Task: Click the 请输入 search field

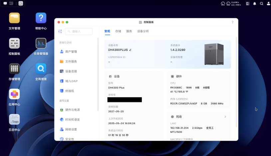Action: [x=79, y=32]
